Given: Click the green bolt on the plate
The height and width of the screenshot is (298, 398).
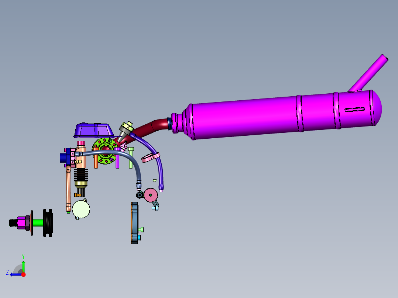Looking at the screenshot, I should (141, 230).
